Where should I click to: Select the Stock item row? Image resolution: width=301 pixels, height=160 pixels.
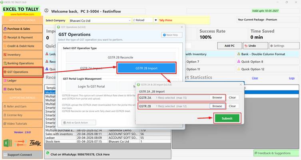pos(108,141)
